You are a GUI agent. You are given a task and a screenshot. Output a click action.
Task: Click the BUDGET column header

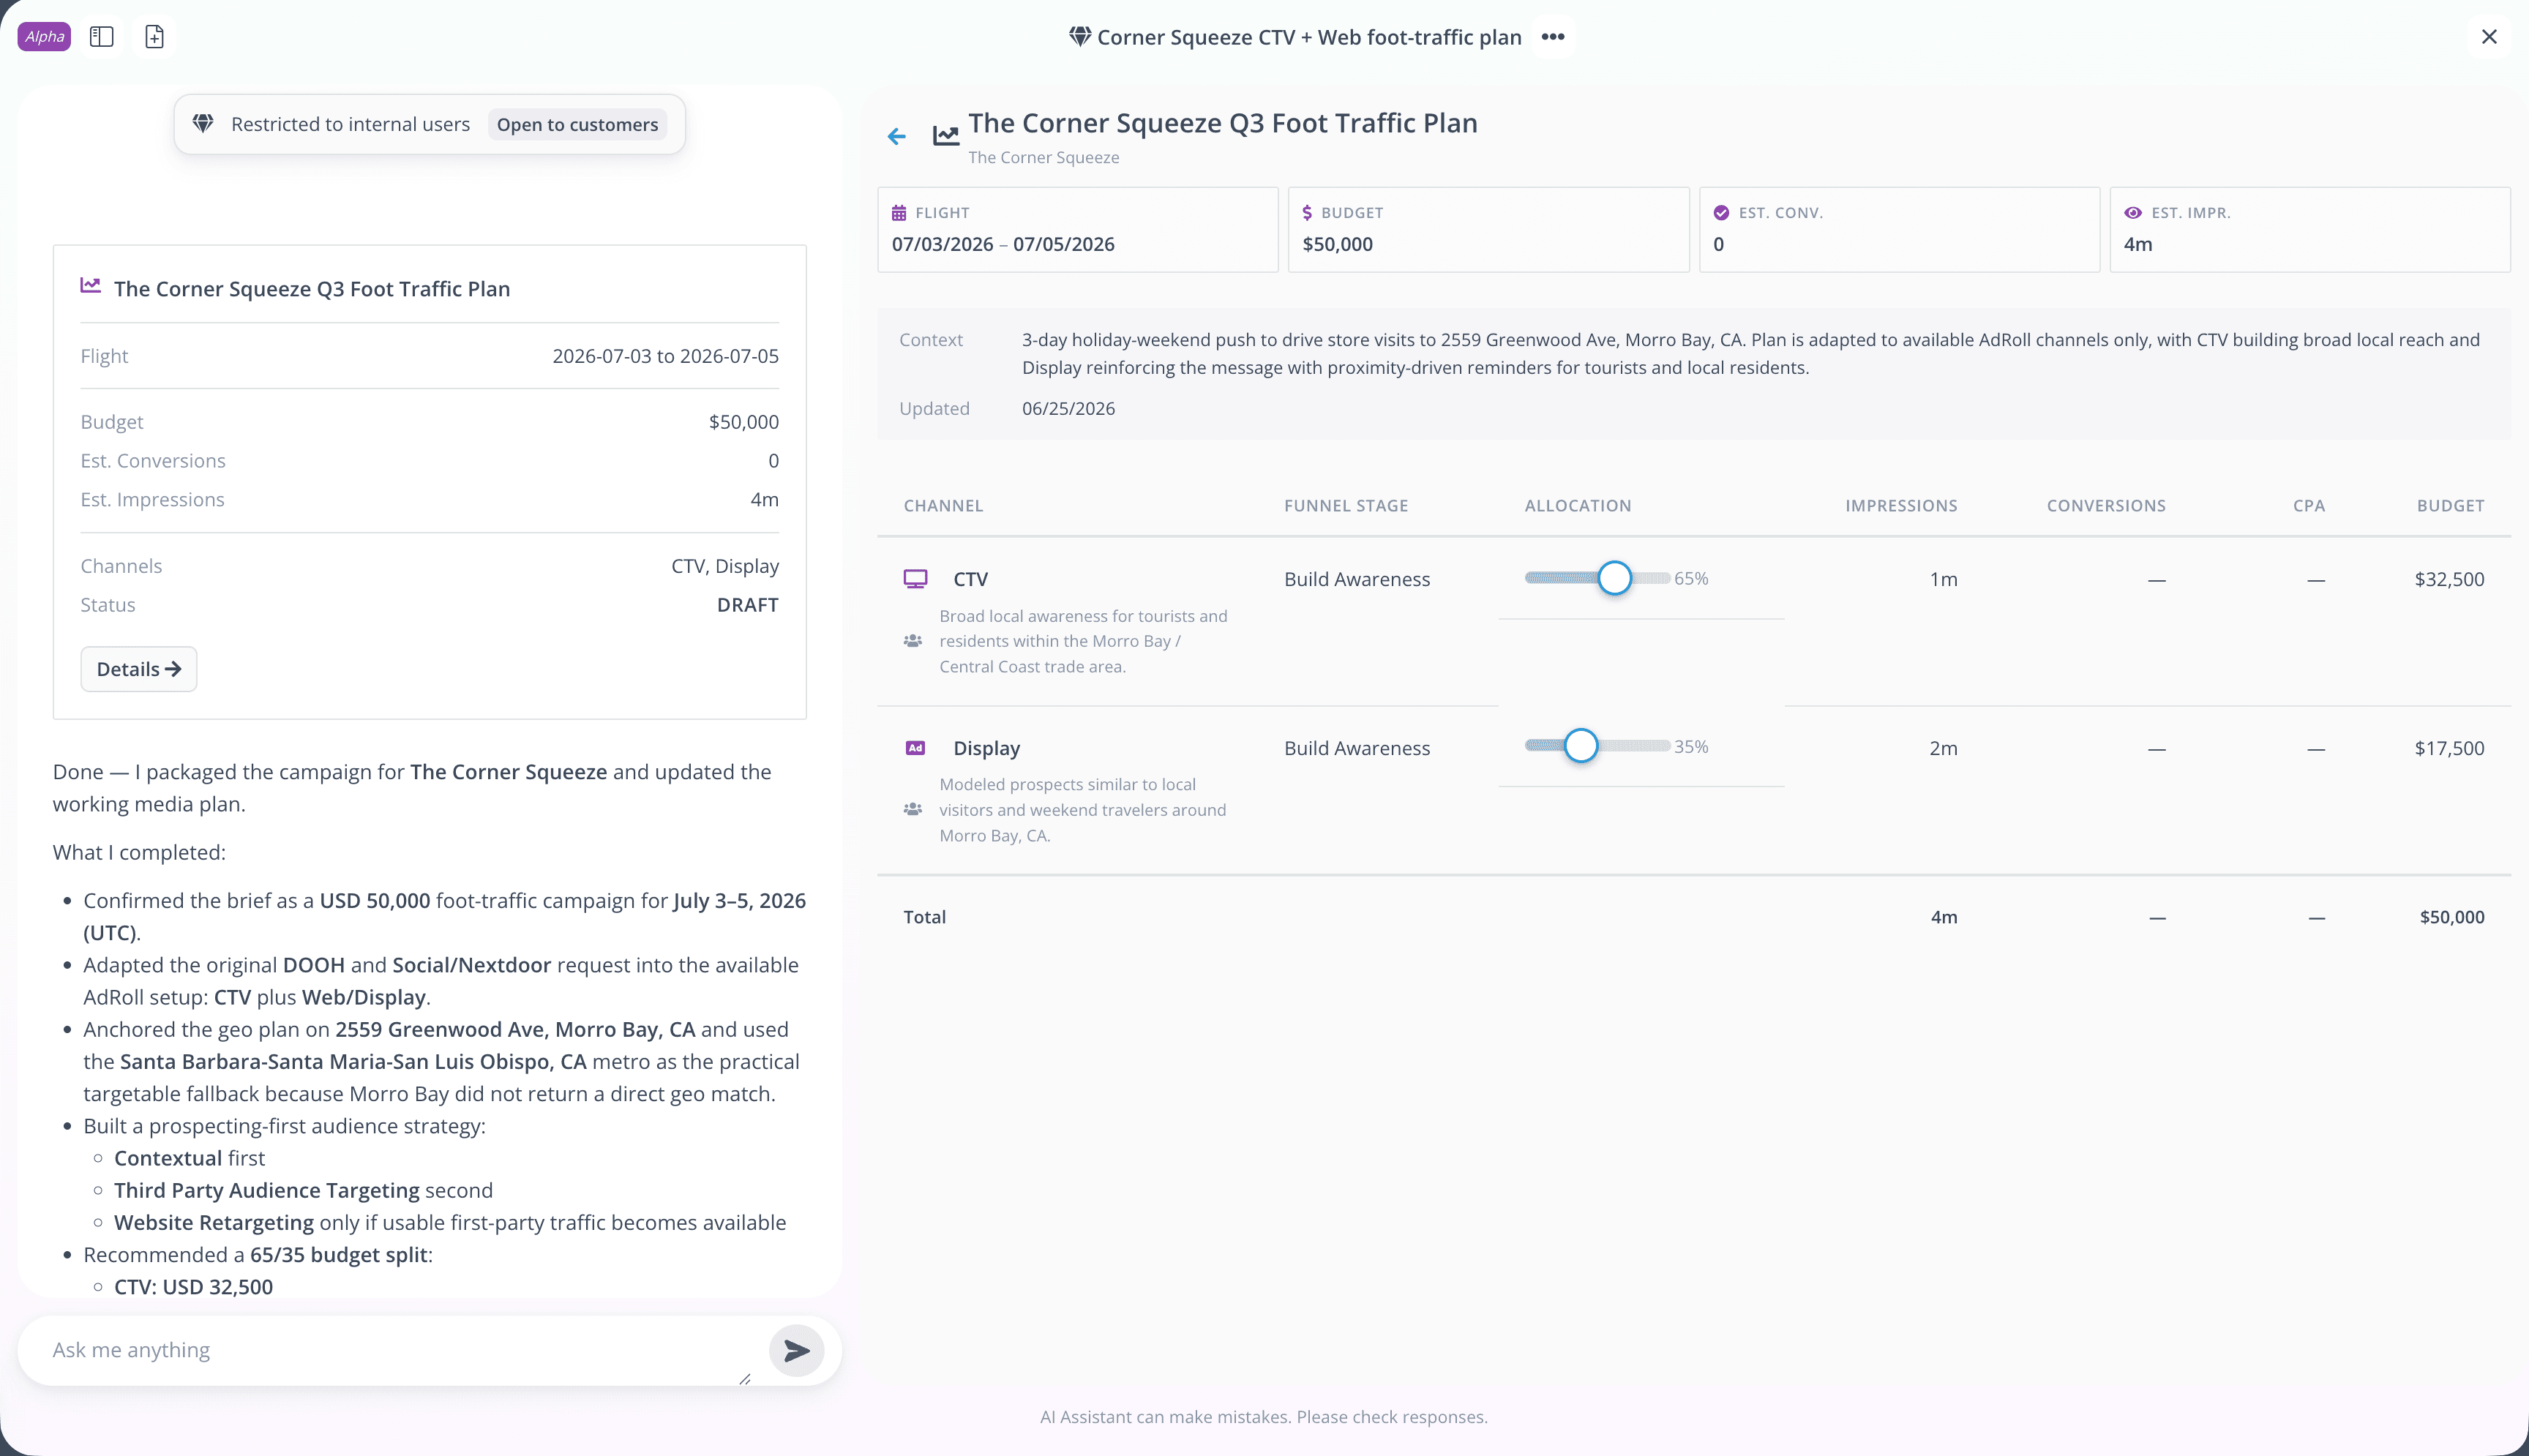pos(2451,506)
